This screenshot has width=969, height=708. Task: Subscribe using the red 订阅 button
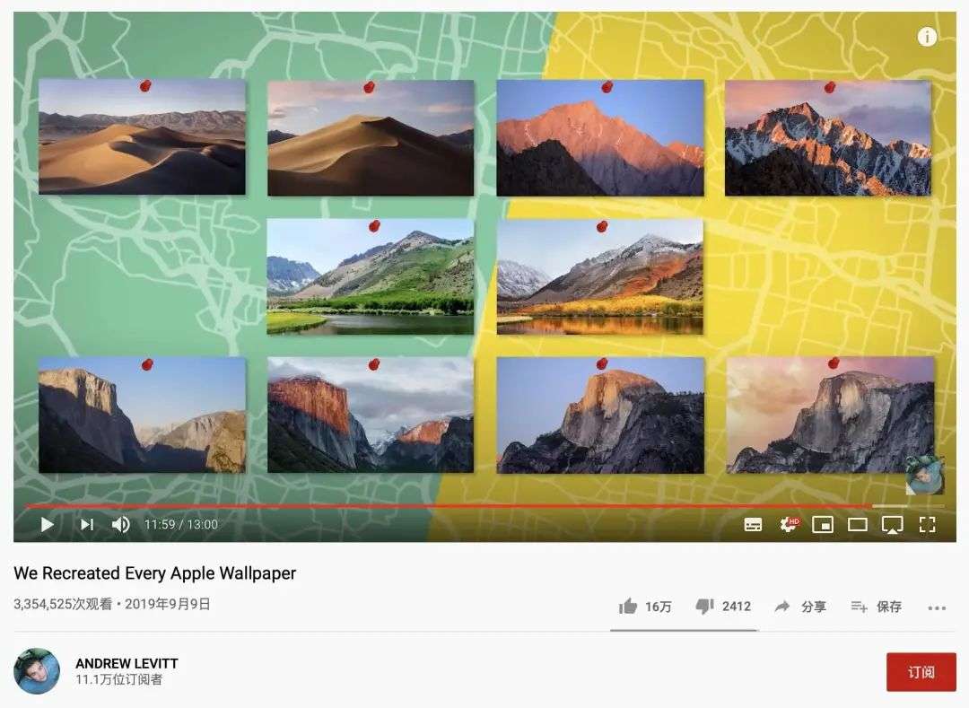click(x=921, y=672)
